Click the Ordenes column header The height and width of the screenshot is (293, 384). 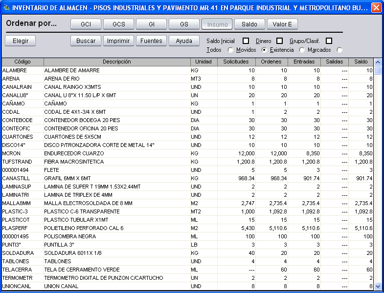coord(271,62)
